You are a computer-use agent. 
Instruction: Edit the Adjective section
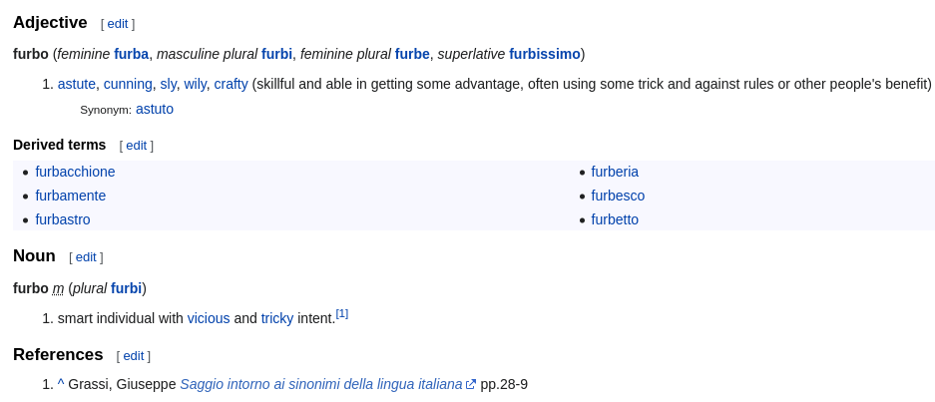[118, 24]
